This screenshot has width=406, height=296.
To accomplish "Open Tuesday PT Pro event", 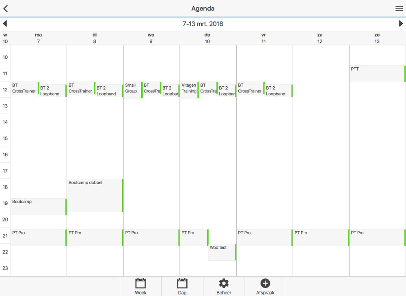I will (95, 237).
